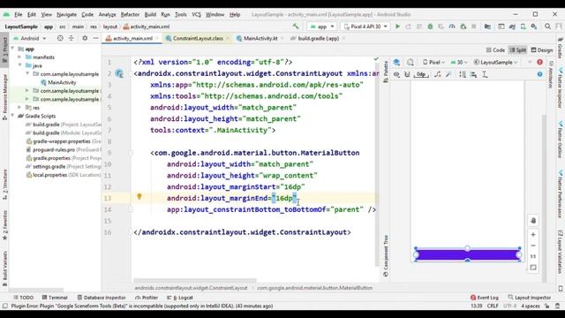Run the app with the green play button
565x318 pixels.
coord(397,26)
